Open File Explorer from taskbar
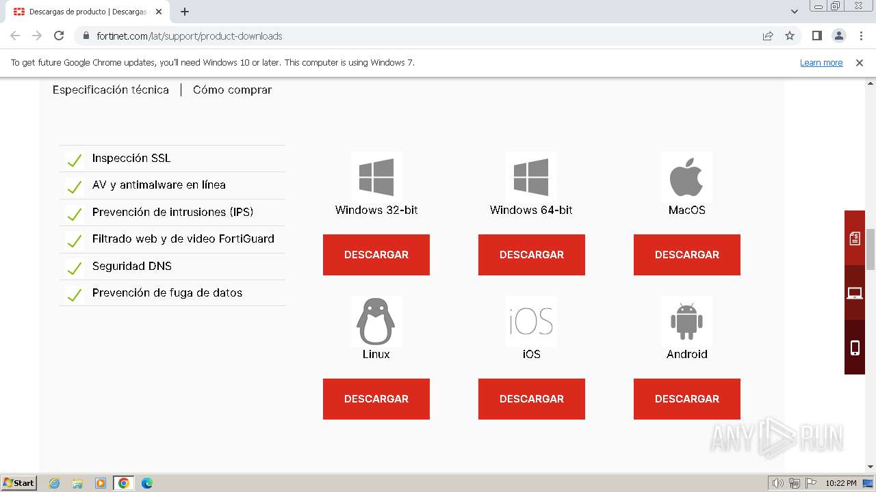The image size is (876, 492). click(x=77, y=483)
